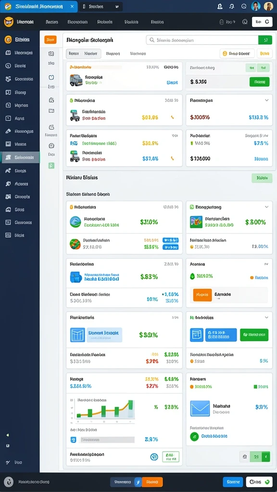Toggle the small green square in narrow sidebar
This screenshot has height=492, width=277.
click(x=51, y=165)
